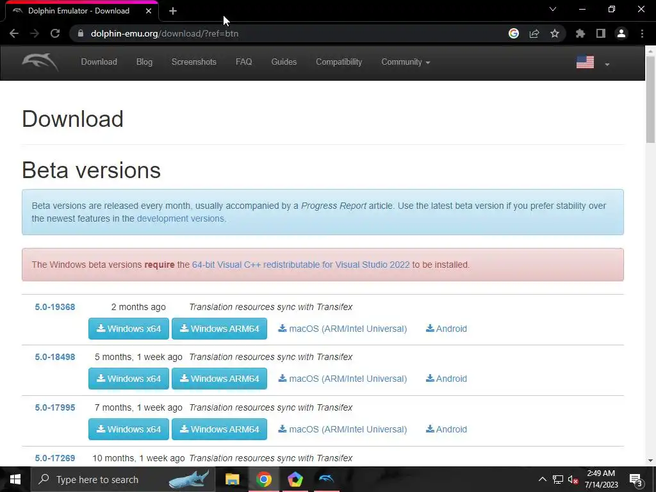The width and height of the screenshot is (656, 492).
Task: Click the padlock site info icon
Action: coord(81,33)
